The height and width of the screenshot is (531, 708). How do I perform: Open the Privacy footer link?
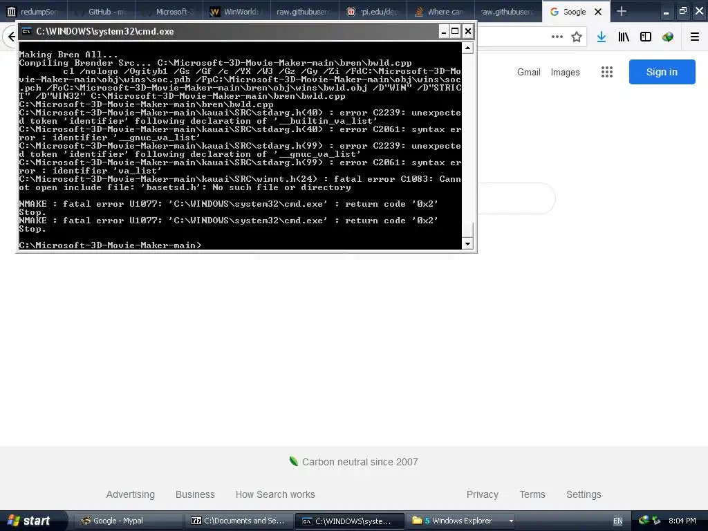point(482,494)
